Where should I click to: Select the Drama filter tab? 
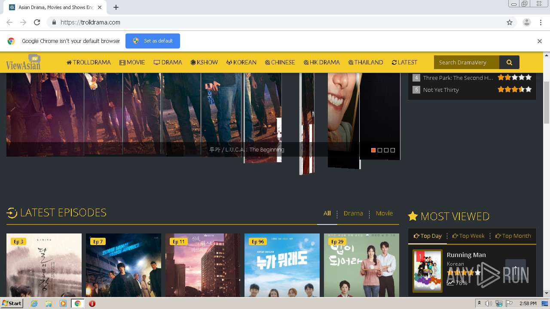point(353,213)
